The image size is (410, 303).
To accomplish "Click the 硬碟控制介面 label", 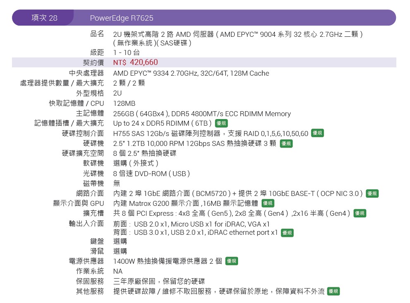I will [83, 134].
